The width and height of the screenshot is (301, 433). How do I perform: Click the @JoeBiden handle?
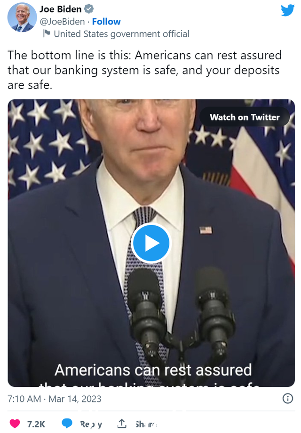[x=62, y=22]
